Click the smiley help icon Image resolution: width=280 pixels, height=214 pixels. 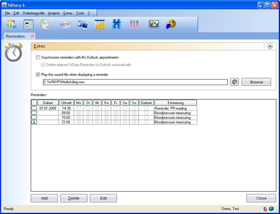pyautogui.click(x=172, y=24)
